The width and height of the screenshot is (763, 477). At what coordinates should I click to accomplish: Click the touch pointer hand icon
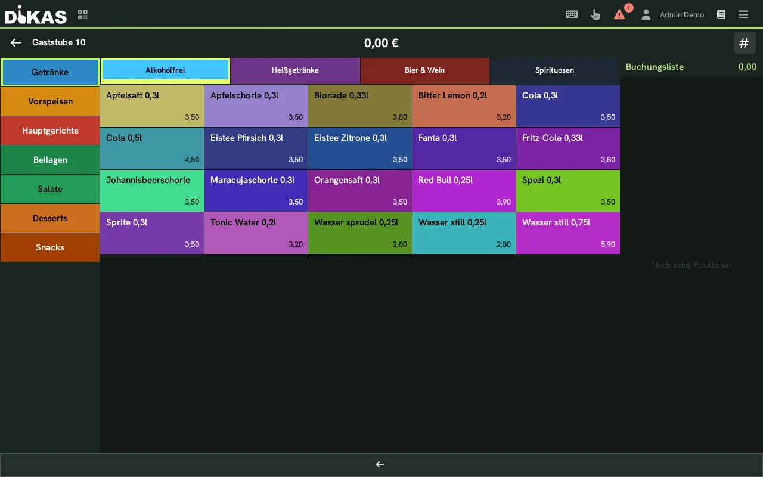click(x=595, y=14)
